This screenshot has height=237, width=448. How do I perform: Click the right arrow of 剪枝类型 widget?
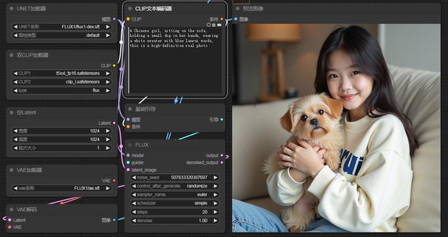click(108, 35)
